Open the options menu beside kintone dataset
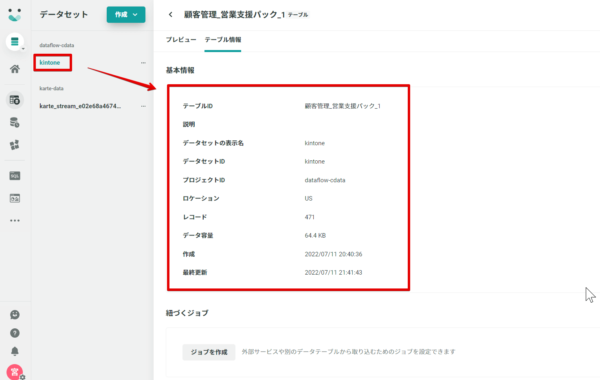 143,63
